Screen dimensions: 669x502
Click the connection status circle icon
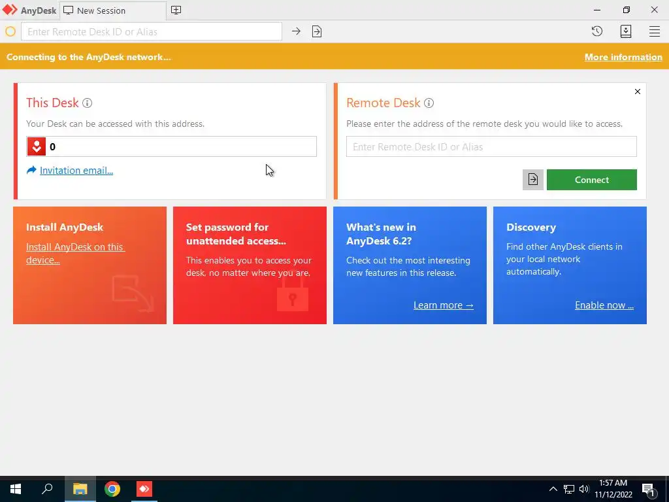pyautogui.click(x=10, y=31)
